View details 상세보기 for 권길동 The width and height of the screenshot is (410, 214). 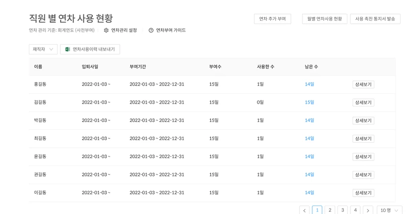[x=363, y=175]
